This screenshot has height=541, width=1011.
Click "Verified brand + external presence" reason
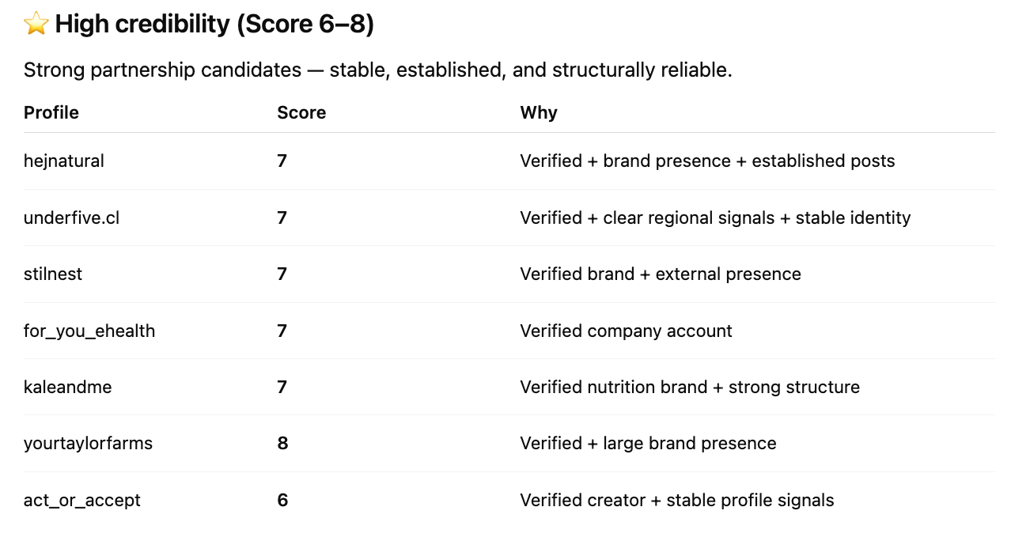pos(661,274)
